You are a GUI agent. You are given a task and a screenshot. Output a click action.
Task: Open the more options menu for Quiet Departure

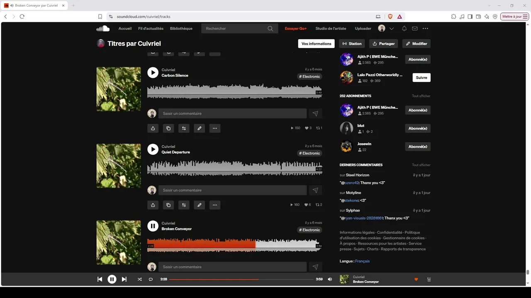pyautogui.click(x=215, y=205)
